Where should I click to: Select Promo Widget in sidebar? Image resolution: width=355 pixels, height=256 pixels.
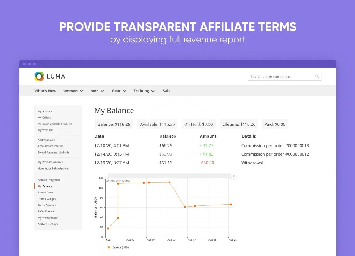coord(47,199)
